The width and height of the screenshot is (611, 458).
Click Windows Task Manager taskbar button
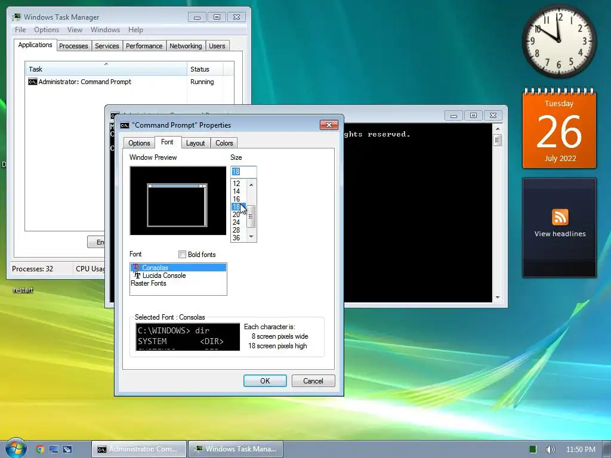236,449
